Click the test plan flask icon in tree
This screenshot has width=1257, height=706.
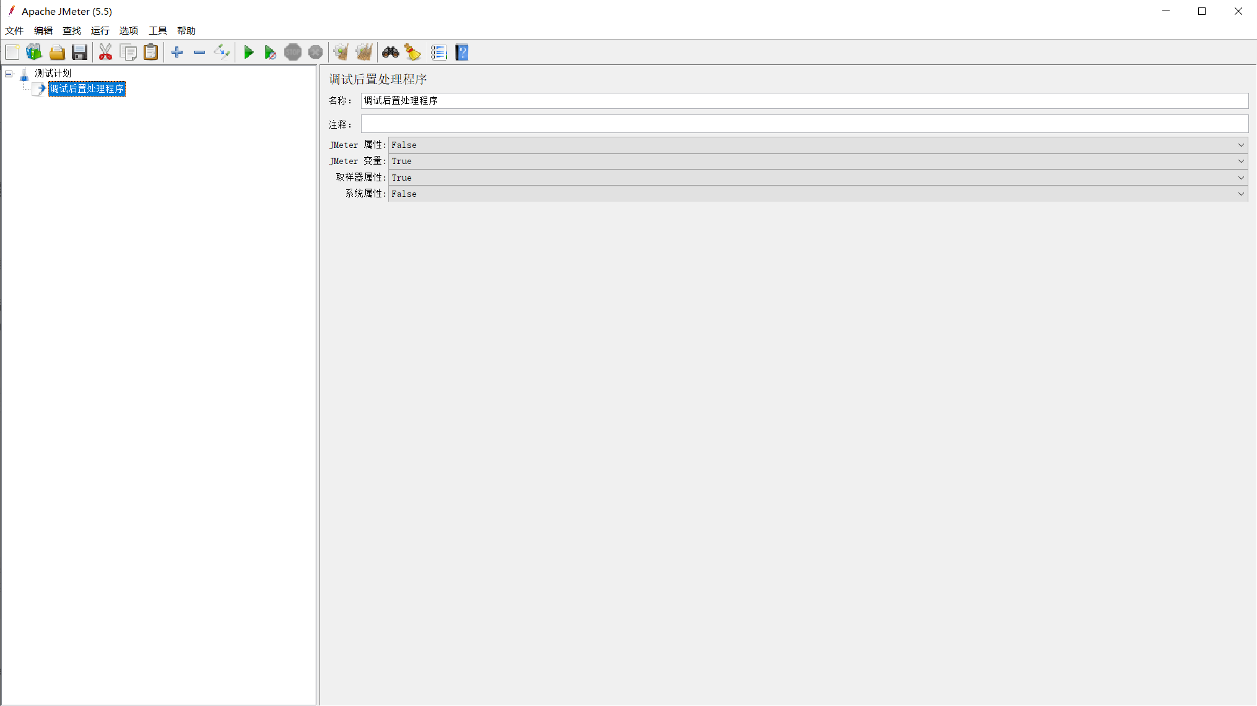pyautogui.click(x=24, y=75)
